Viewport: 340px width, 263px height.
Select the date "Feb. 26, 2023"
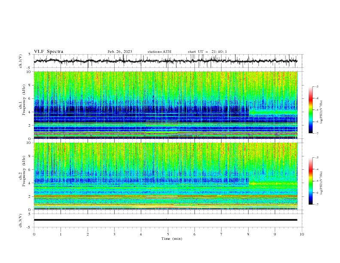[x=120, y=52]
